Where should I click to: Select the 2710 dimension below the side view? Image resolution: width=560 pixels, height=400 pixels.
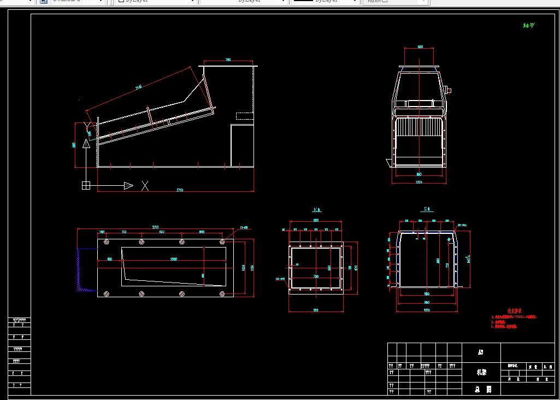(180, 190)
